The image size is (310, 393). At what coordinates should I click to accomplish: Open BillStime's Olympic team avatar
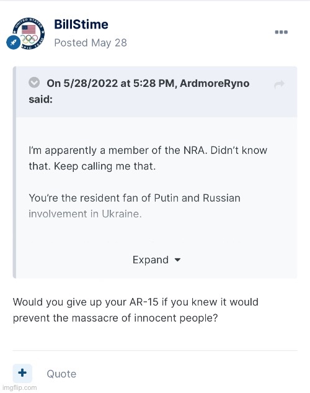point(29,34)
